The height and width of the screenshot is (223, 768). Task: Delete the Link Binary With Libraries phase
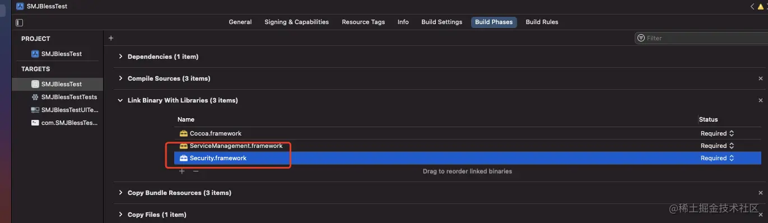pyautogui.click(x=761, y=100)
